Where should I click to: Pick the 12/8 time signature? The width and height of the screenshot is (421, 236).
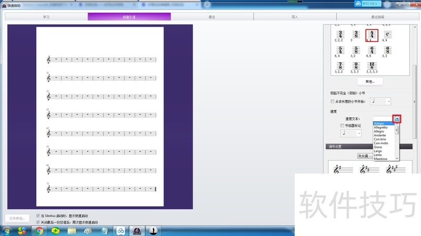tap(372, 67)
